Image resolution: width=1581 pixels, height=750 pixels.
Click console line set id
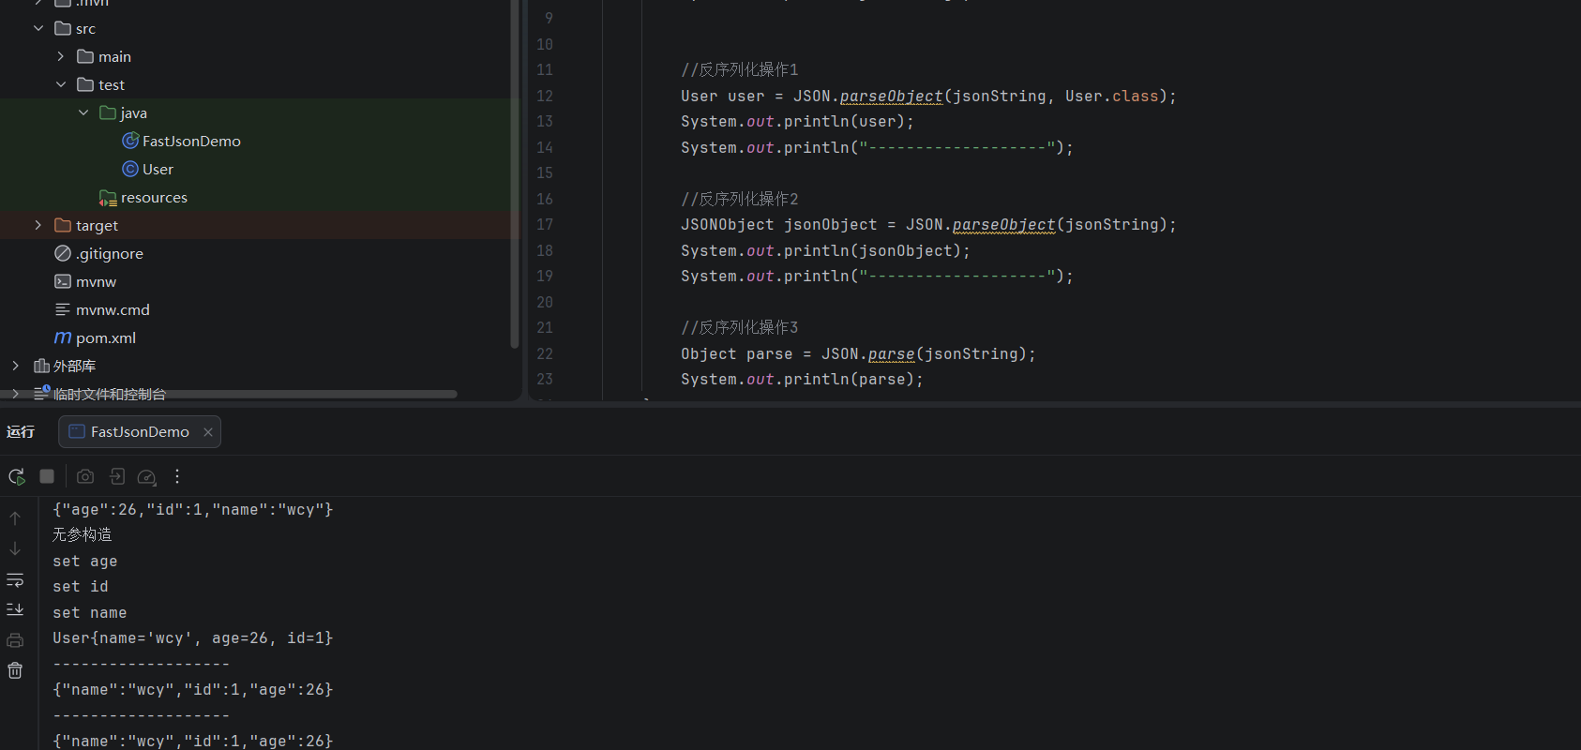coord(81,586)
